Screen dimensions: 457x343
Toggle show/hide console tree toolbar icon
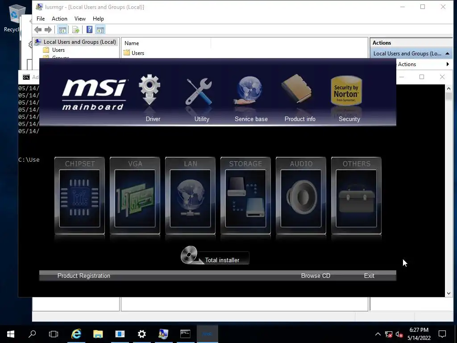(62, 29)
